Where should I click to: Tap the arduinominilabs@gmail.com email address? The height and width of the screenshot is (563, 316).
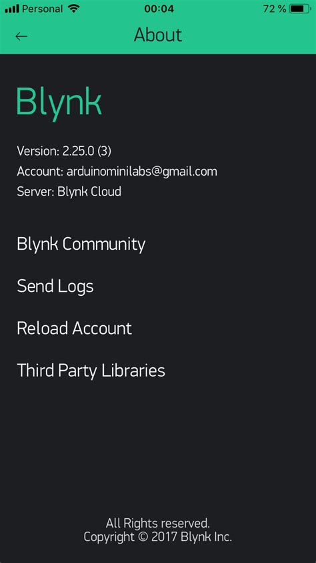pyautogui.click(x=142, y=172)
